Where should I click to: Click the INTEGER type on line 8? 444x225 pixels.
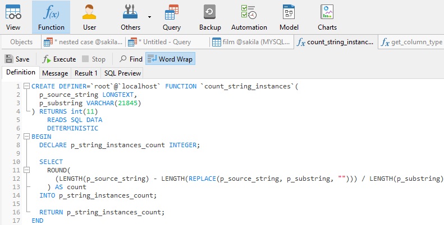[x=182, y=145]
